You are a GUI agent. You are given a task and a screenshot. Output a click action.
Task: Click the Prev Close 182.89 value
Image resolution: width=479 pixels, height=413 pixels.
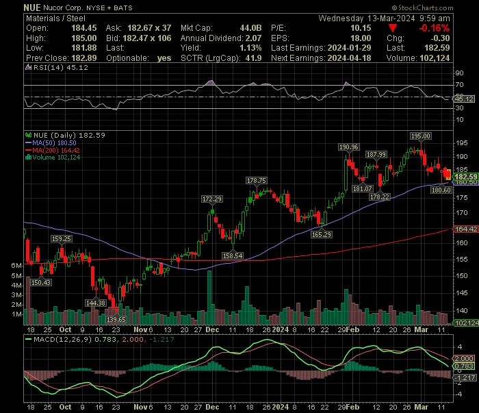(x=84, y=58)
